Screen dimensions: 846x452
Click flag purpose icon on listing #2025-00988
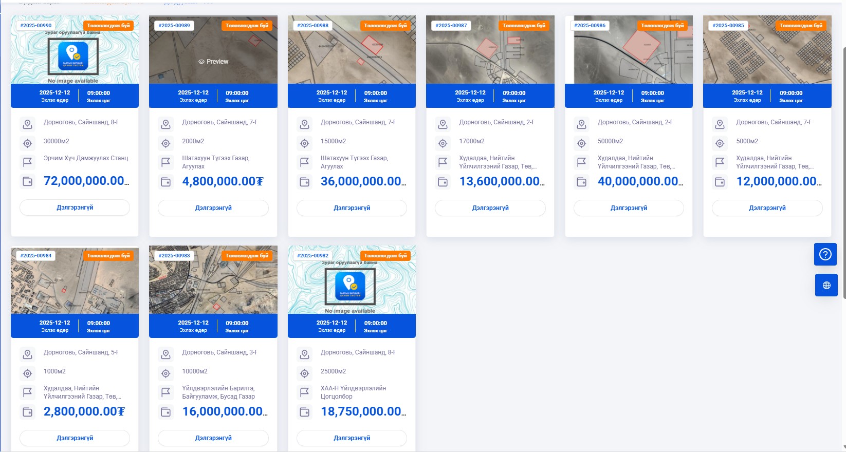click(x=304, y=162)
